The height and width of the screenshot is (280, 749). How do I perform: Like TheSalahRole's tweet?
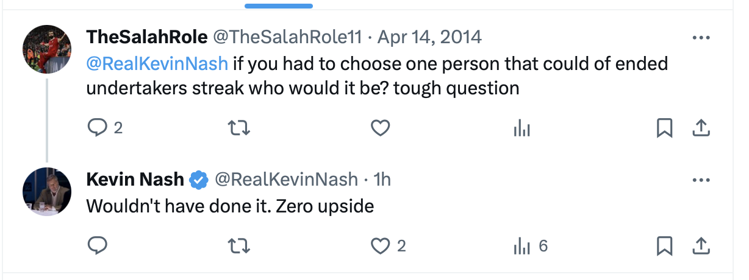click(x=381, y=128)
